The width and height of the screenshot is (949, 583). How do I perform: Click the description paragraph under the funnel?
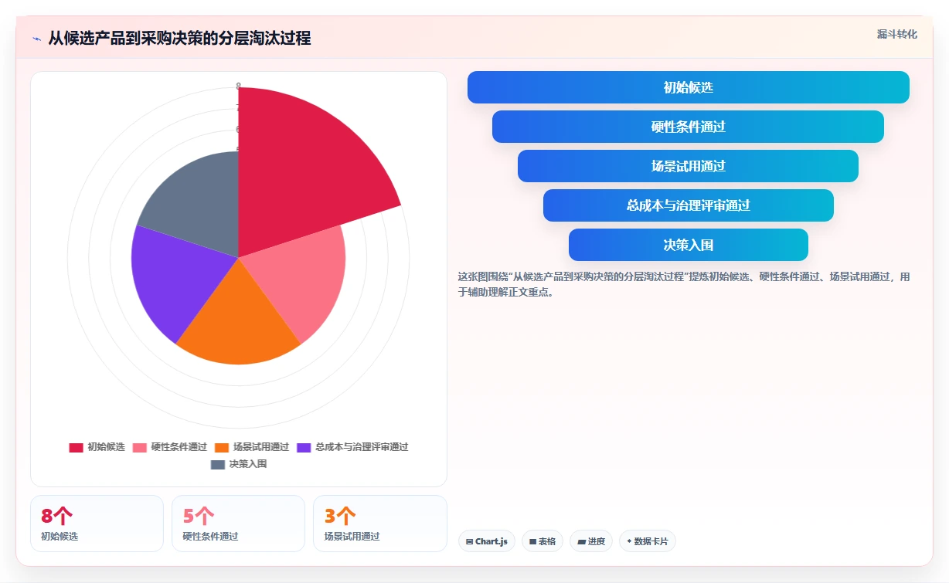[x=685, y=284]
